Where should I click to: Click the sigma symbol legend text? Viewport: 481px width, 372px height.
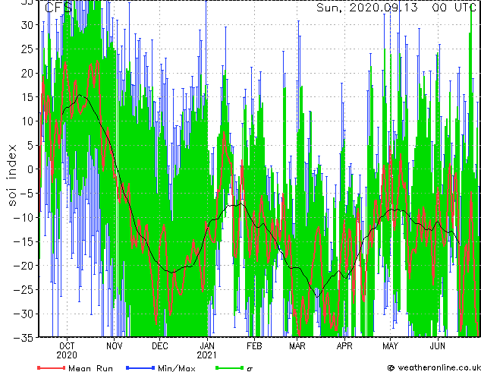[x=250, y=369]
